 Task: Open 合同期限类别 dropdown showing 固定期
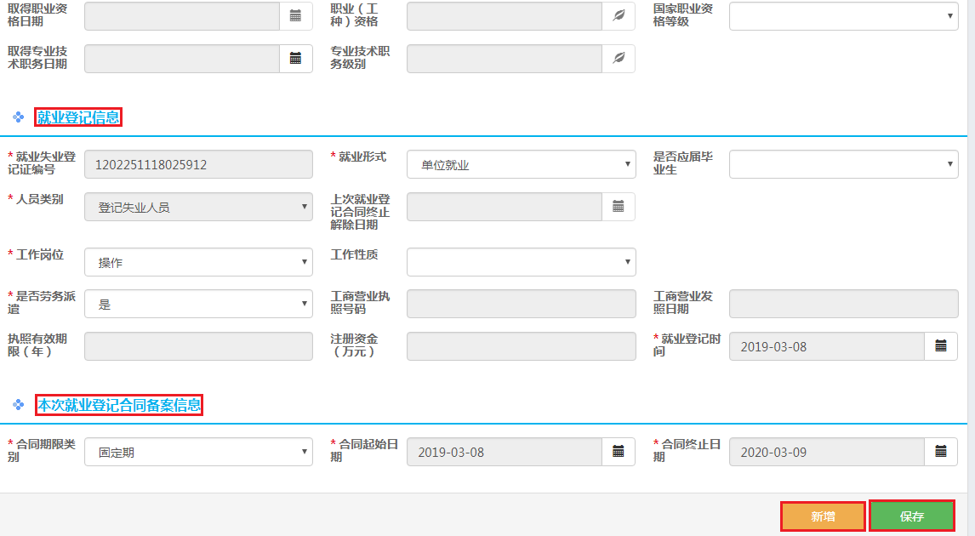pos(198,452)
